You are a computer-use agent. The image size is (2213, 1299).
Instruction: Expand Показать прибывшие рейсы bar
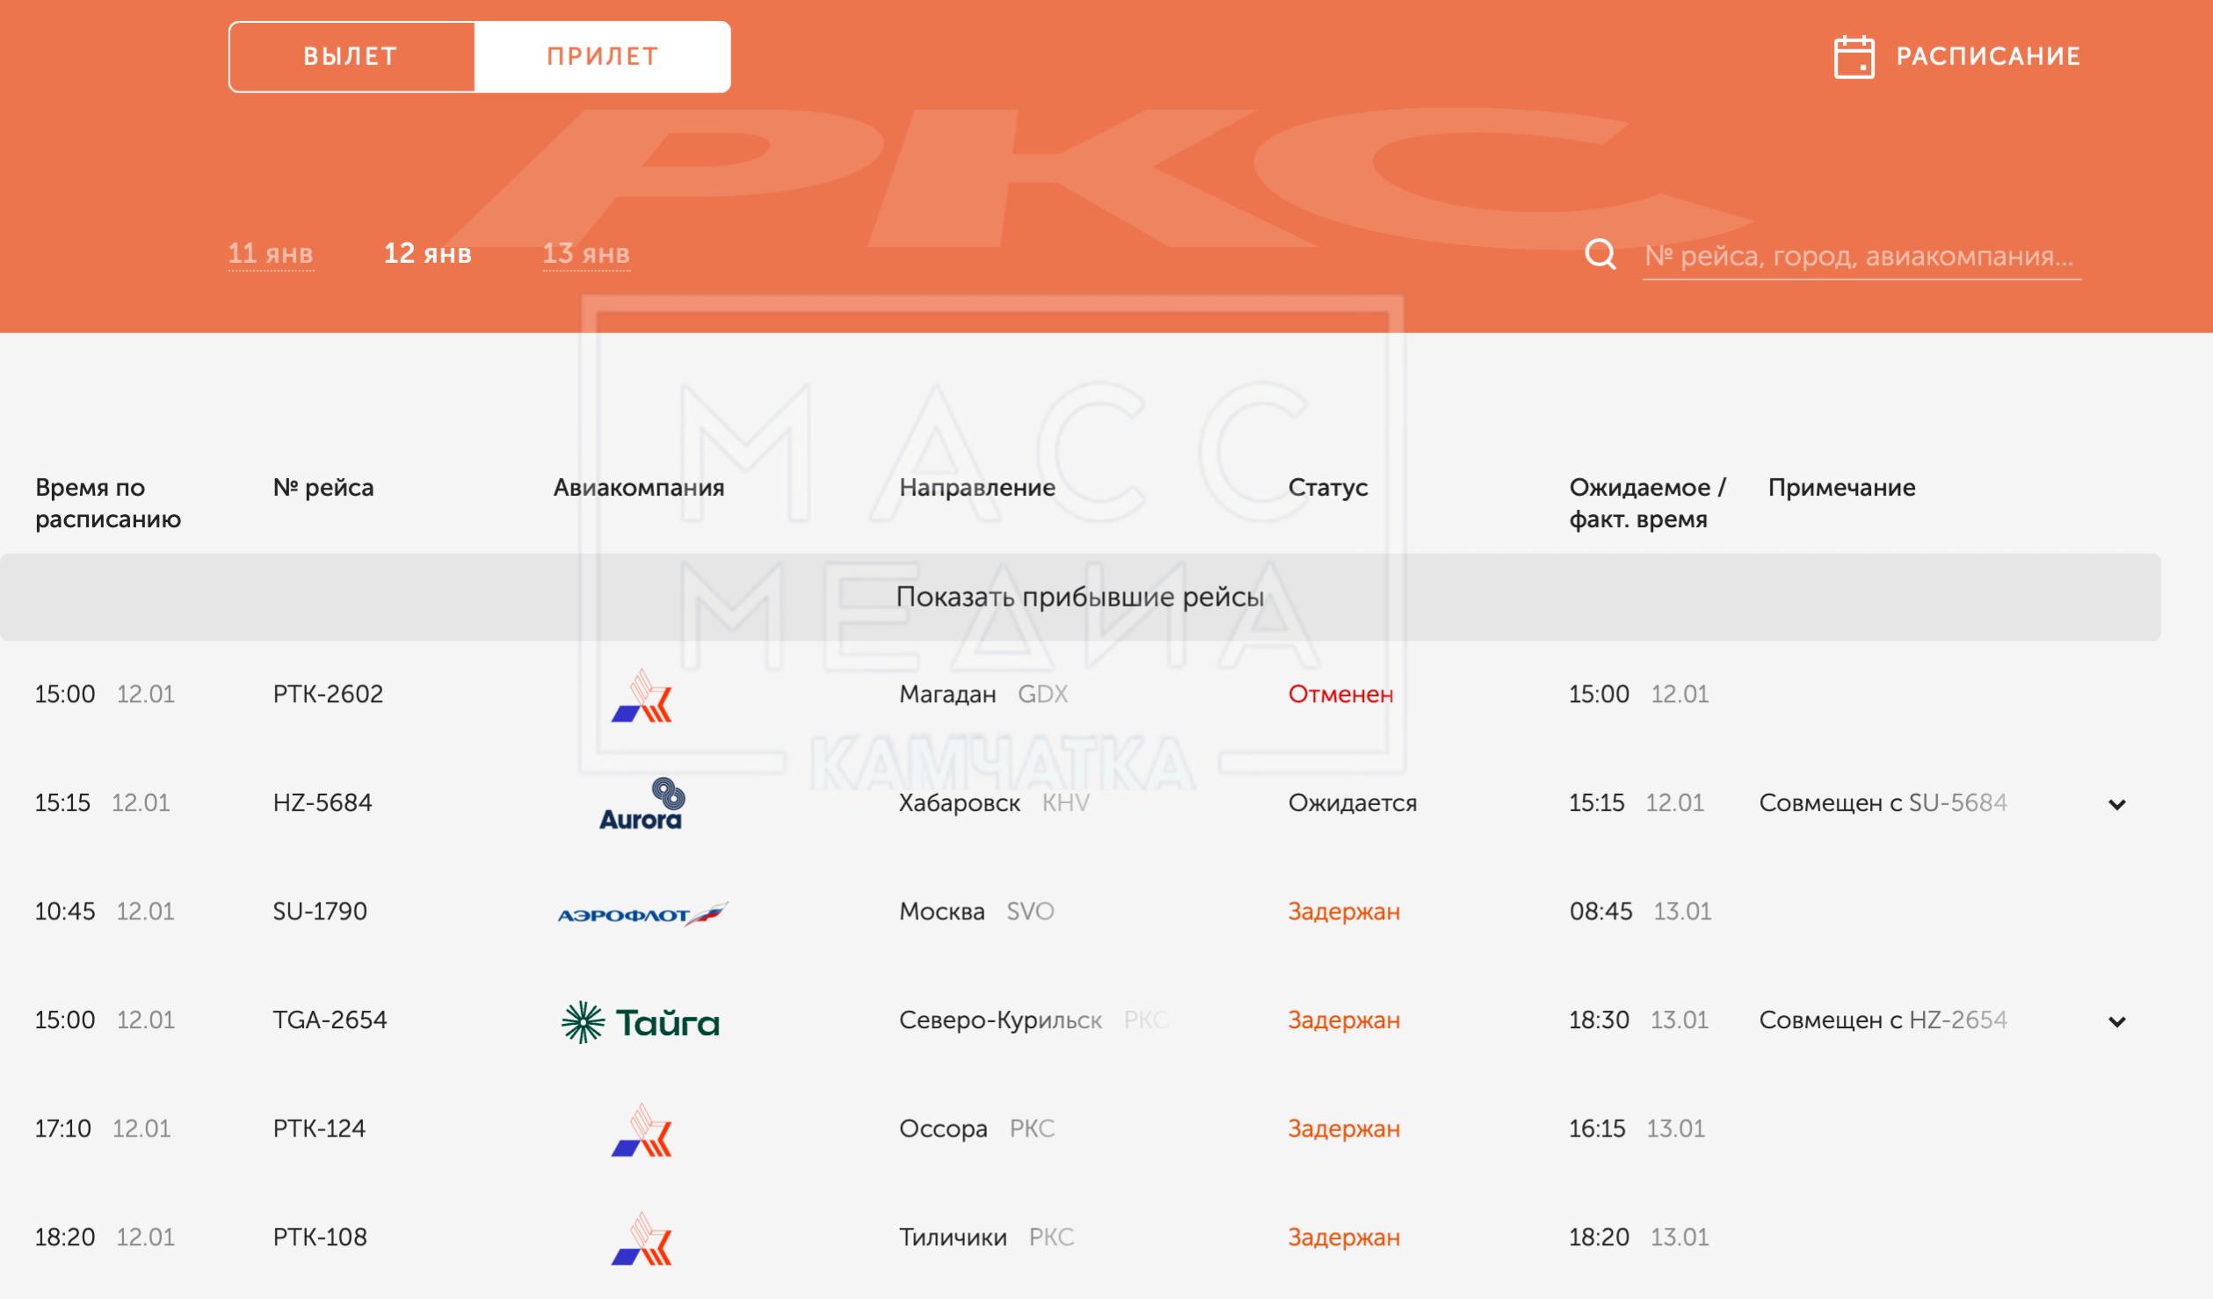[x=1079, y=598]
